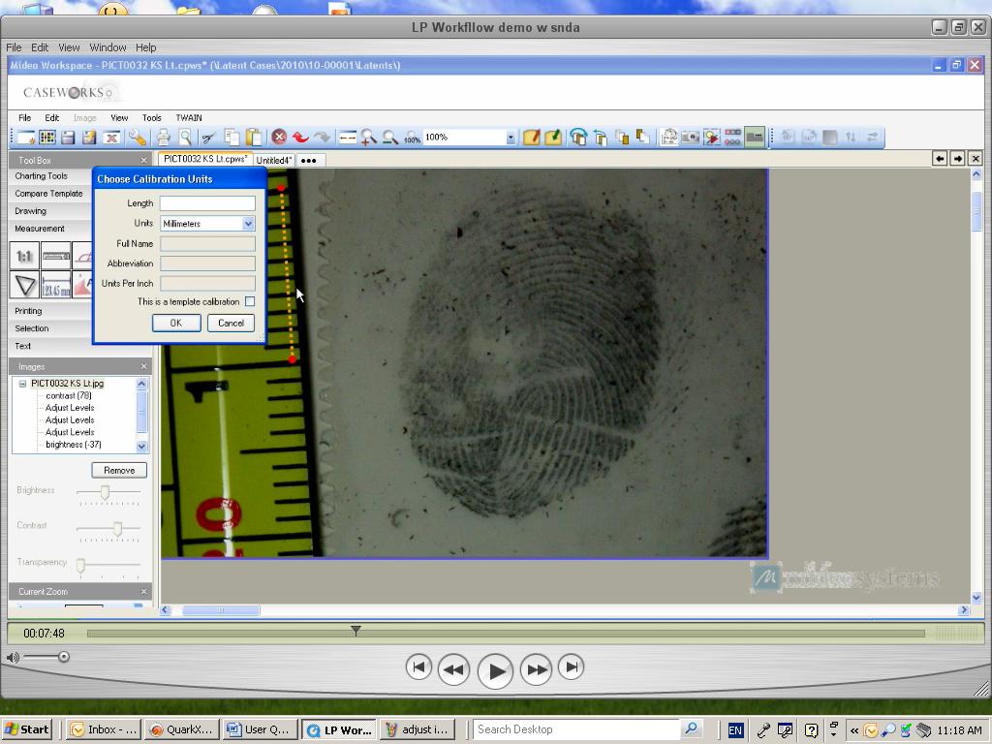Switch to the Untitled4* tab
This screenshot has height=744, width=992.
coord(273,160)
